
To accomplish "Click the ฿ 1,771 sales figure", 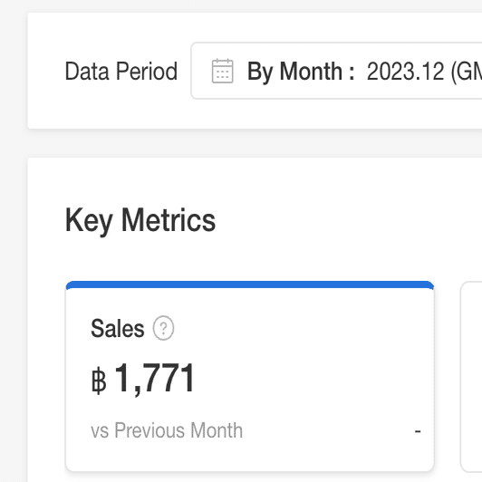I will click(x=143, y=379).
